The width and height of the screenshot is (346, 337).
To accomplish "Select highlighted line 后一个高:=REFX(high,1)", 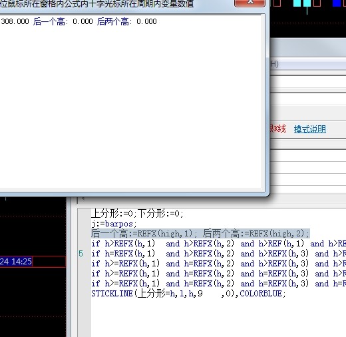I will 144,234.
